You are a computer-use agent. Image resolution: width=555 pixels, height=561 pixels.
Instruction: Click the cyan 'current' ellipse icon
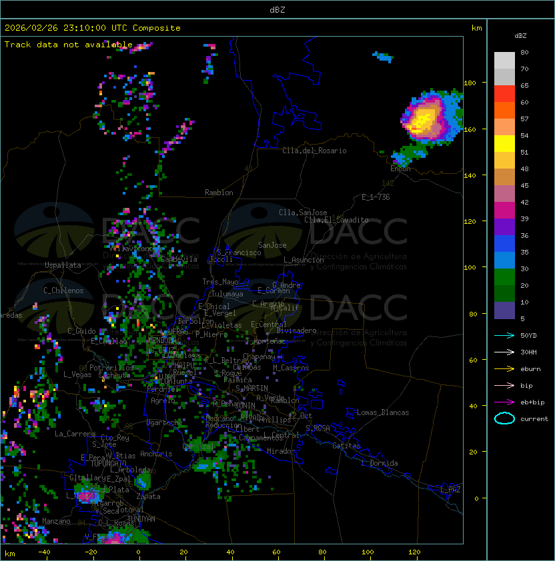tap(504, 418)
